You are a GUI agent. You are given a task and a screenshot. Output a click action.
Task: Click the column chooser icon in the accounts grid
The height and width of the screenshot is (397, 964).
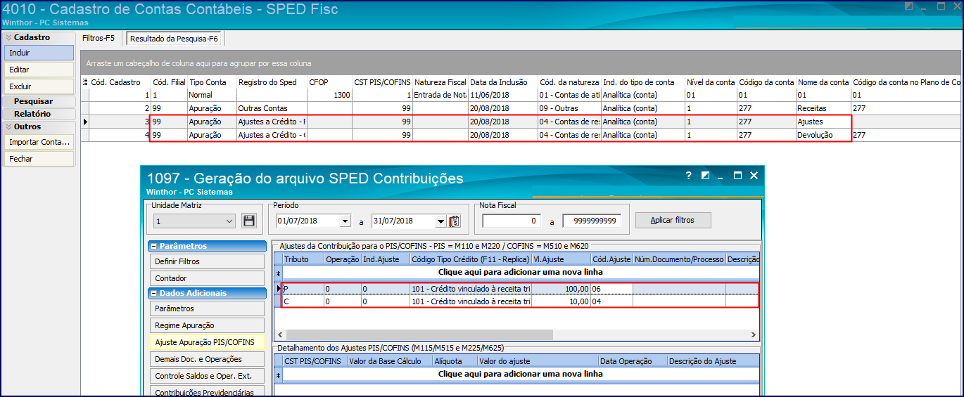click(85, 82)
